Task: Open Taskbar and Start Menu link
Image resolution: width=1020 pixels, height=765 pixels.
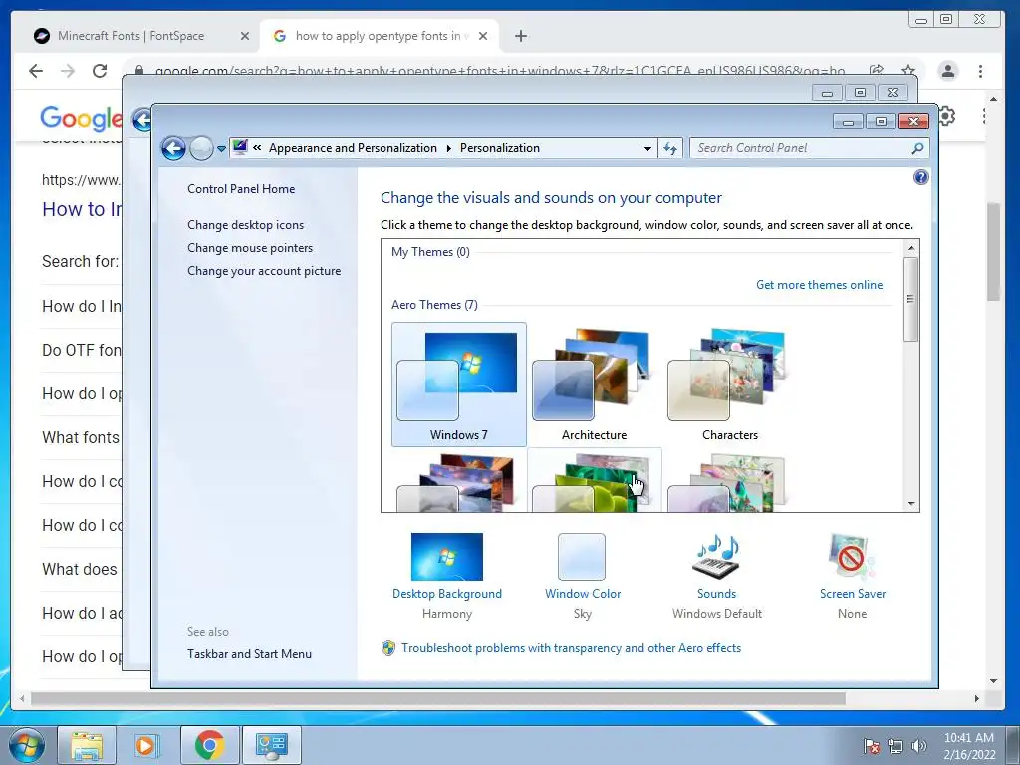Action: pos(249,654)
